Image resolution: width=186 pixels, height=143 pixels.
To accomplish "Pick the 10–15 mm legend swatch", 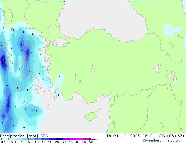I will point(39,139).
